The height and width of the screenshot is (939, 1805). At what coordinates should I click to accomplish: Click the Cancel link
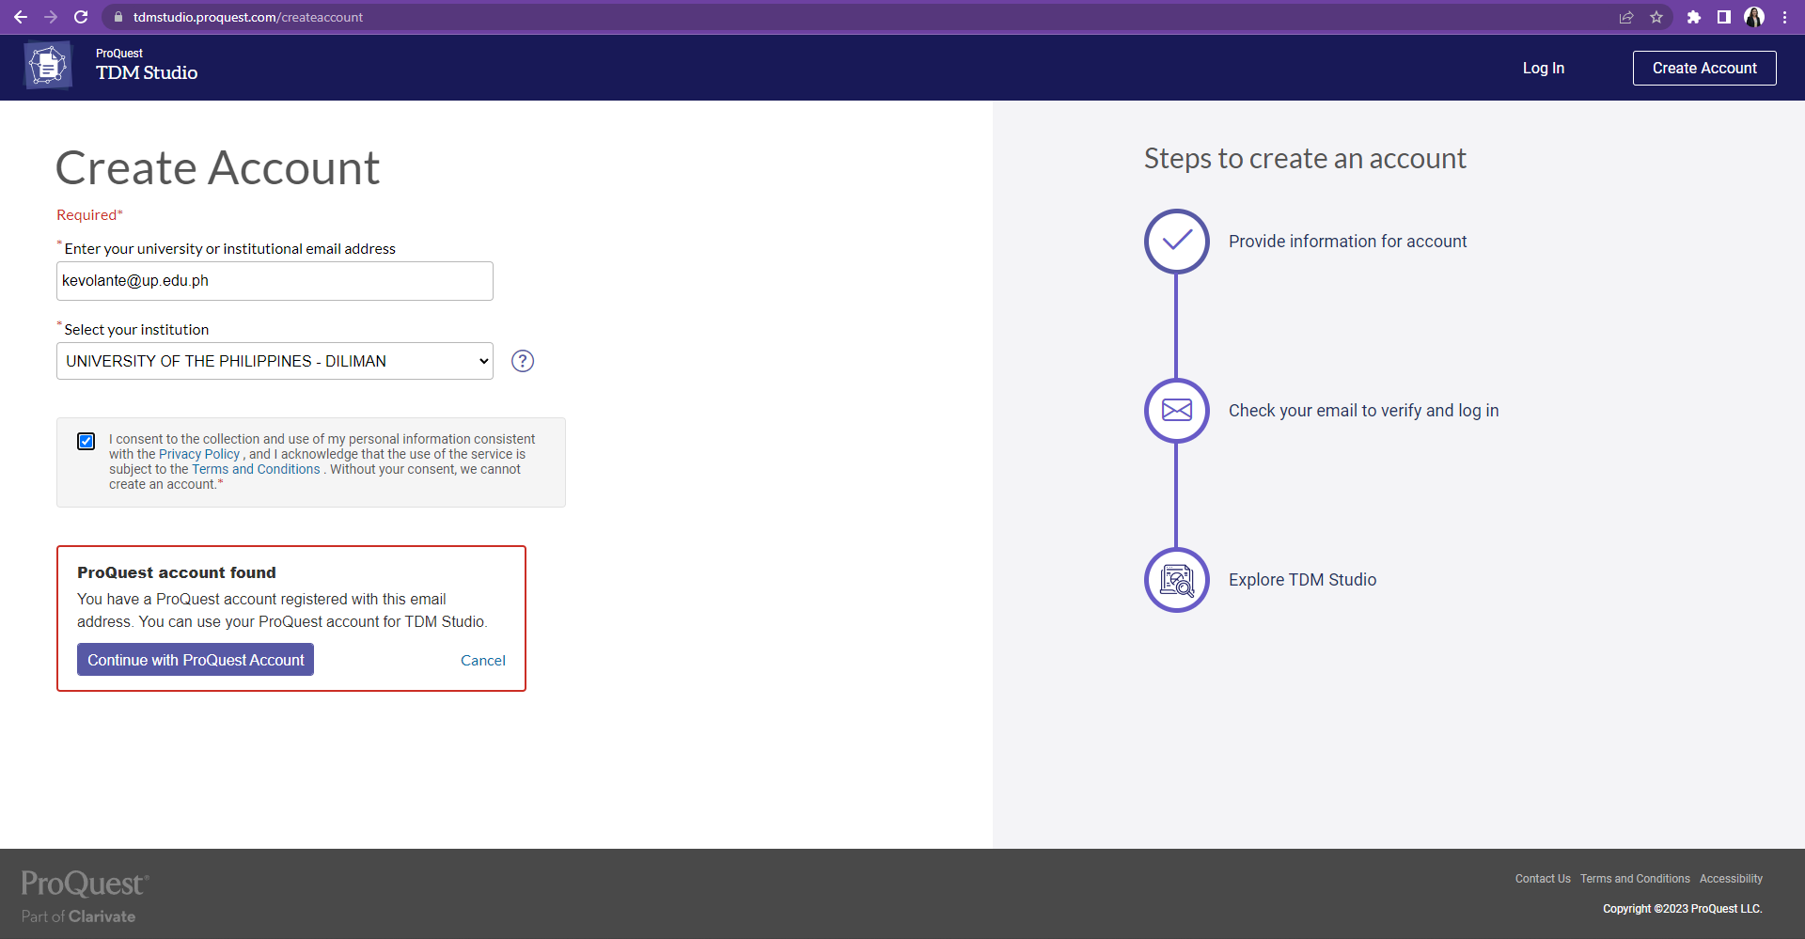(x=482, y=661)
